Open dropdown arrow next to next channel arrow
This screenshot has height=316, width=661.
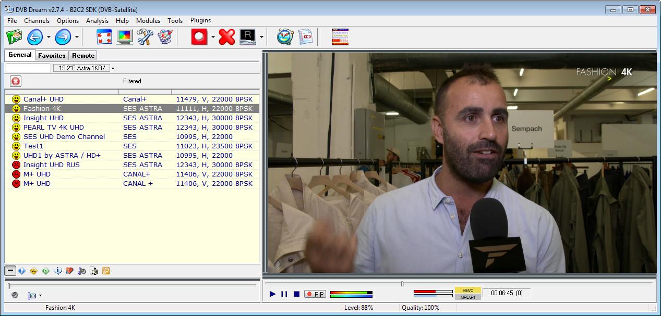tap(77, 37)
